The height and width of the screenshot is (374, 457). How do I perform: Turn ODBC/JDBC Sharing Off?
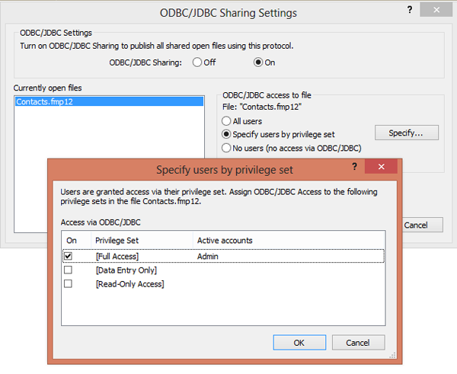(x=197, y=62)
